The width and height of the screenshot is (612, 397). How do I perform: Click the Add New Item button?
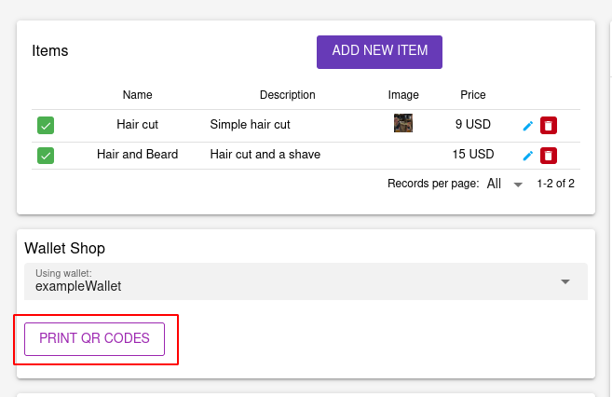click(379, 52)
